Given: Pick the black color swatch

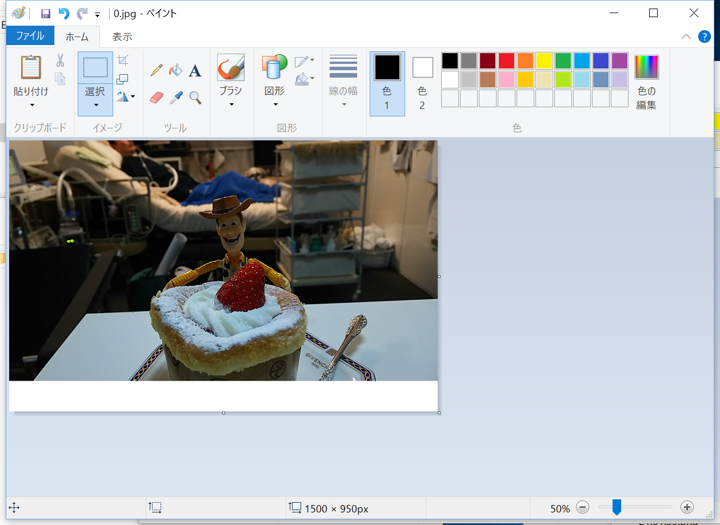Looking at the screenshot, I should (450, 60).
